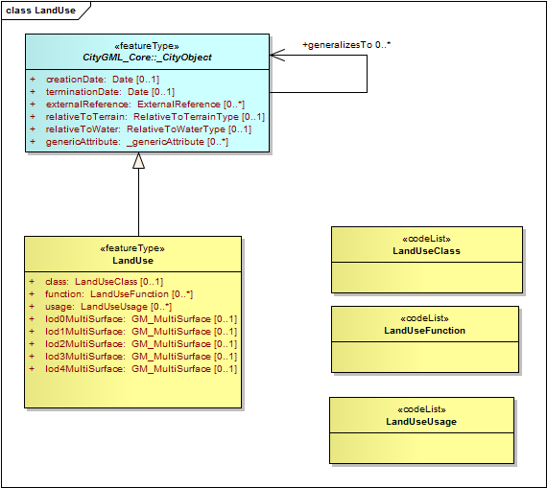
Task: Click the plus marker before genericAttribute
Action: pyautogui.click(x=33, y=142)
